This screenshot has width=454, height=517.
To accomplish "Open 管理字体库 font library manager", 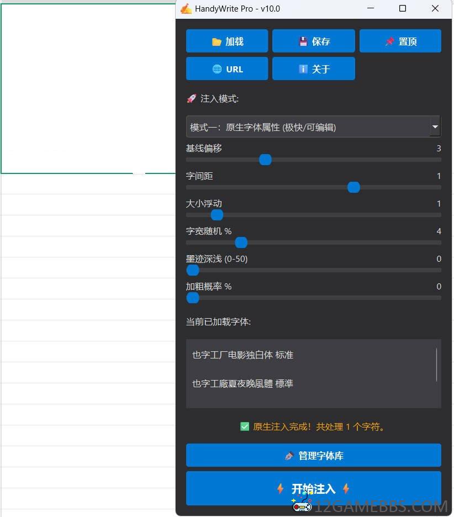I will [314, 456].
